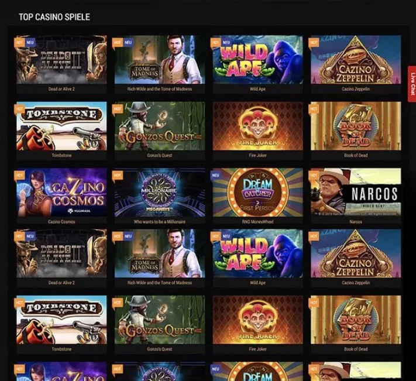Image resolution: width=416 pixels, height=381 pixels.
Task: Click the HOT badge on topmost Cazino Zeppelin tile
Action: (314, 43)
